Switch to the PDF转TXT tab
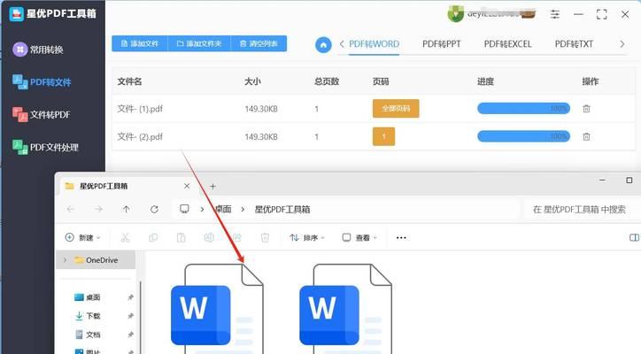 (574, 44)
